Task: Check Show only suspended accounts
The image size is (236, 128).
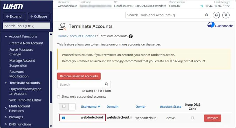Action: 59,97
